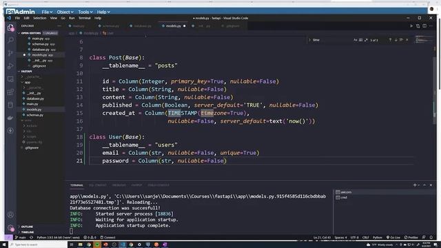Screen dimensions: 441x248
Task: Open Remote Explorer in activity bar
Action: [x=10, y=79]
